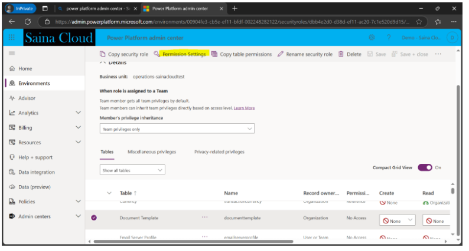469x251 pixels.
Task: Expand the Resources sidebar section
Action: tap(78, 142)
